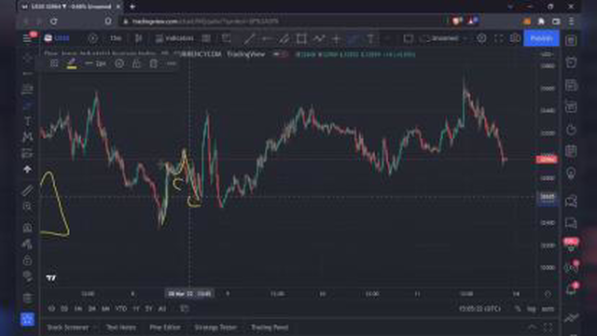Open the indicator templates icon
Image resolution: width=597 pixels, height=336 pixels.
206,38
